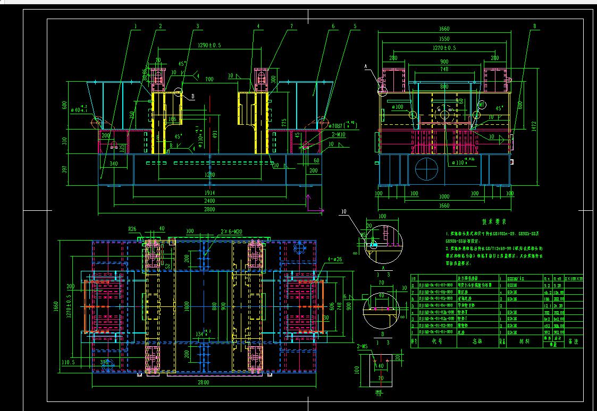The image size is (597, 411).
Task: Select the 310 dimension text
Action: (x=64, y=141)
